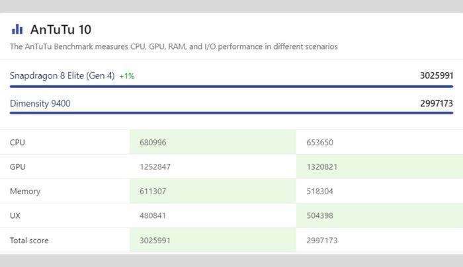Click the GPU row label
This screenshot has width=463, height=267.
18,167
